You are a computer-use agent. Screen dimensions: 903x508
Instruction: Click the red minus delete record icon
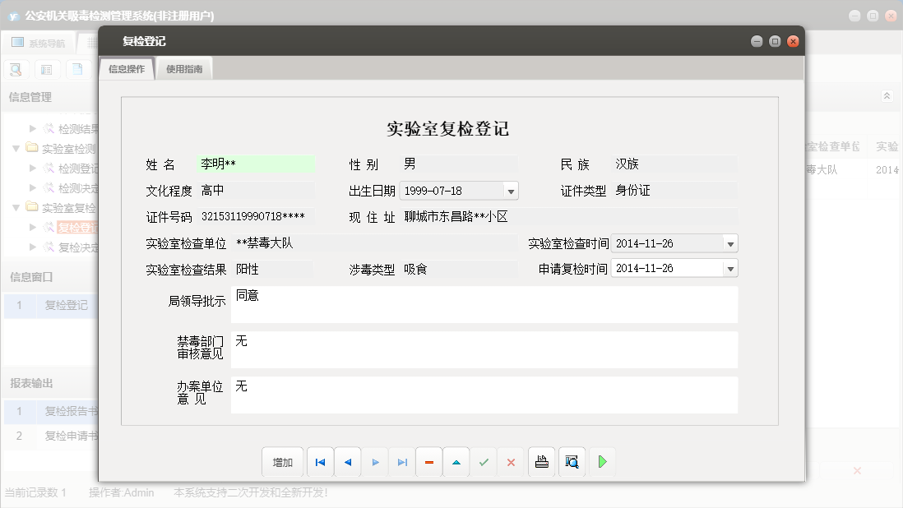tap(429, 463)
